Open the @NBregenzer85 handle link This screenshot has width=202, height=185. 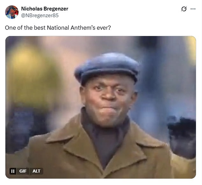click(40, 16)
